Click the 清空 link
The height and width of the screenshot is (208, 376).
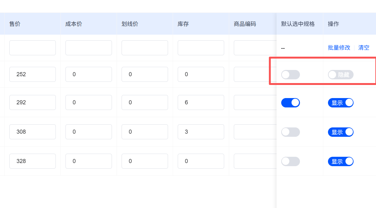[x=364, y=48]
